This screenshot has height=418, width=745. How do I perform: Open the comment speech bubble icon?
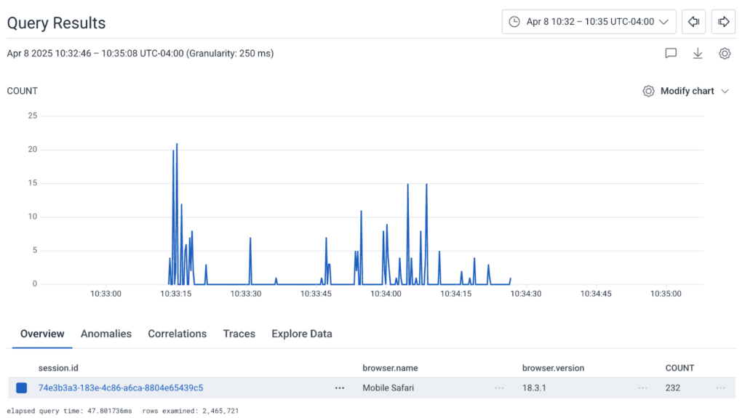(x=671, y=53)
